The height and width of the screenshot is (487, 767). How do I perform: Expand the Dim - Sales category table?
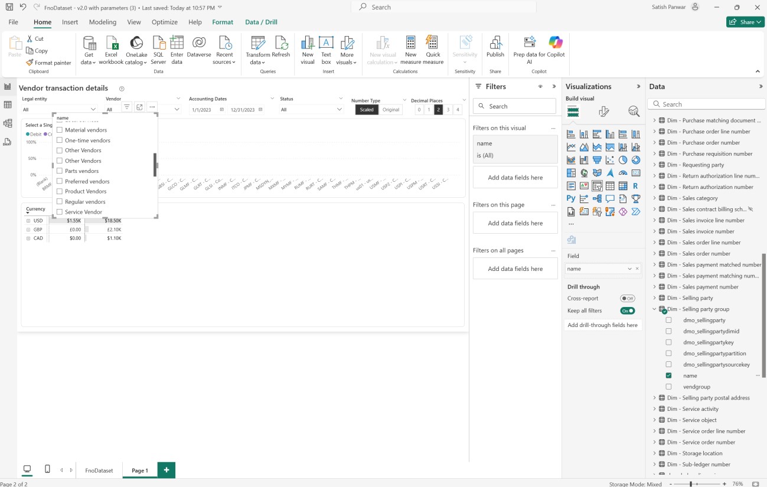(x=654, y=198)
